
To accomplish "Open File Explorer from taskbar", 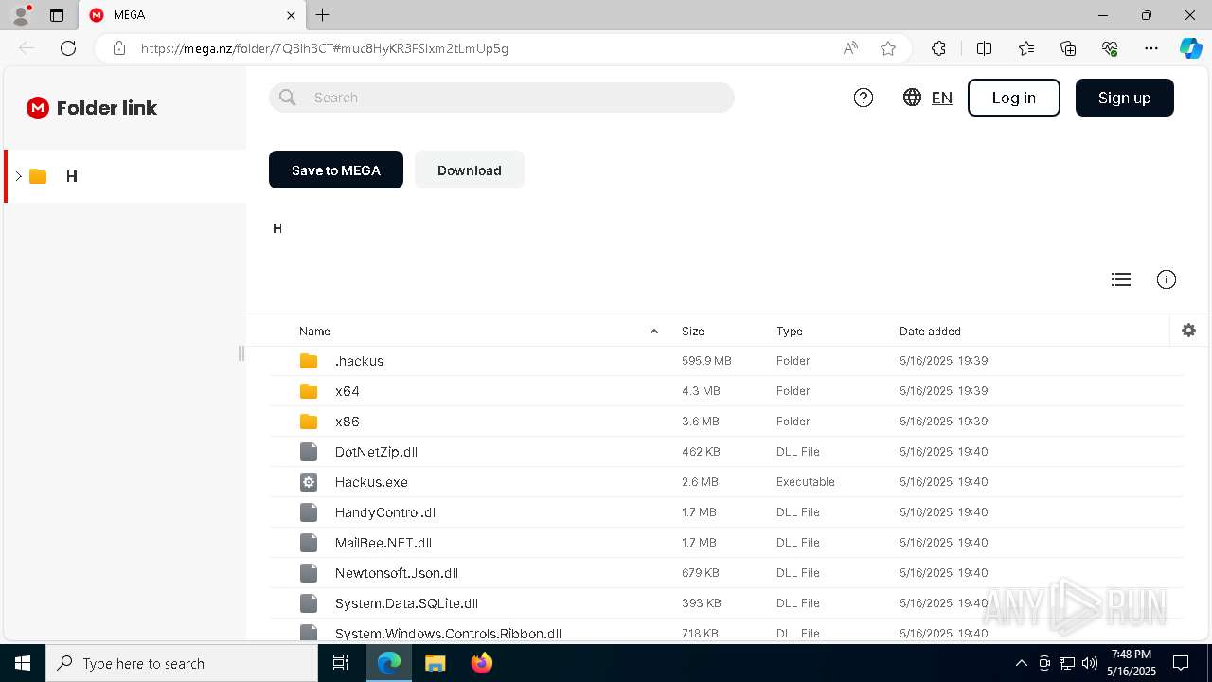I will 435,663.
